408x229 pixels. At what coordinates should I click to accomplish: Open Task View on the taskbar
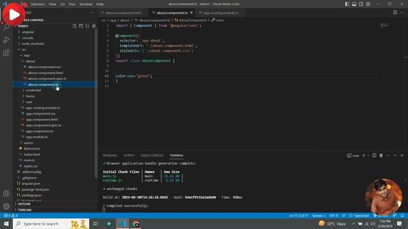tap(96, 223)
